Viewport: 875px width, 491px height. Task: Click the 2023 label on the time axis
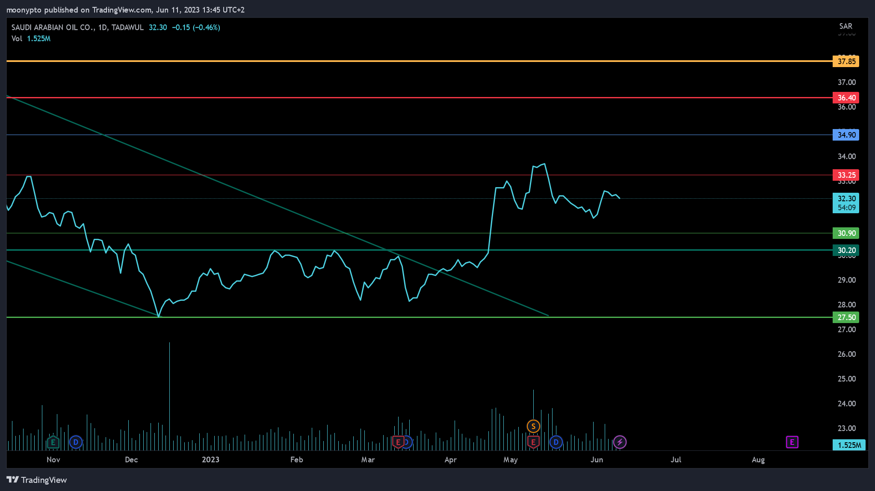pyautogui.click(x=210, y=460)
